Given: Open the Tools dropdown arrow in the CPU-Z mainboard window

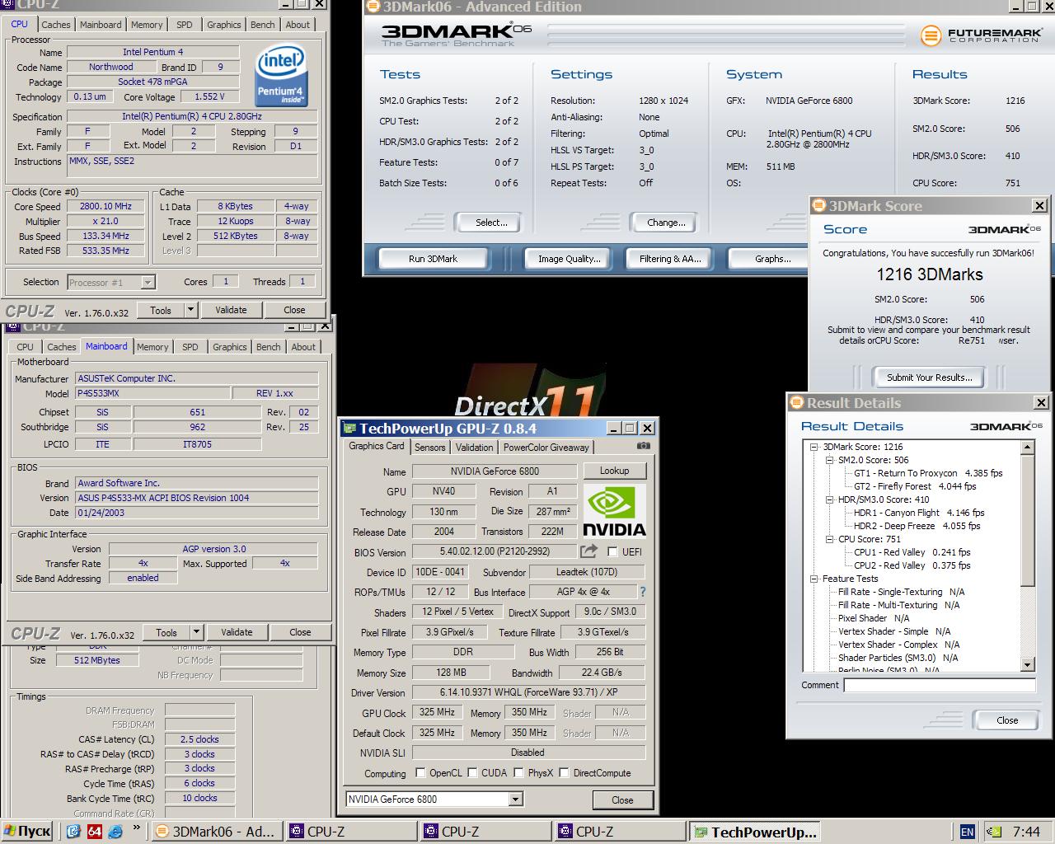Looking at the screenshot, I should tap(196, 632).
